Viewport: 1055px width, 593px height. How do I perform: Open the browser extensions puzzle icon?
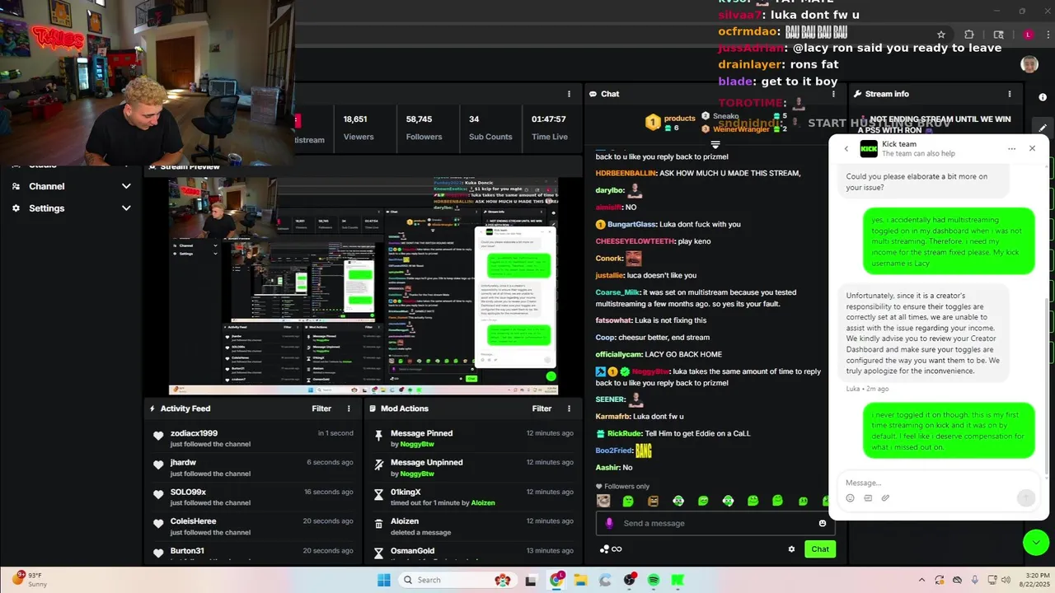coord(969,35)
